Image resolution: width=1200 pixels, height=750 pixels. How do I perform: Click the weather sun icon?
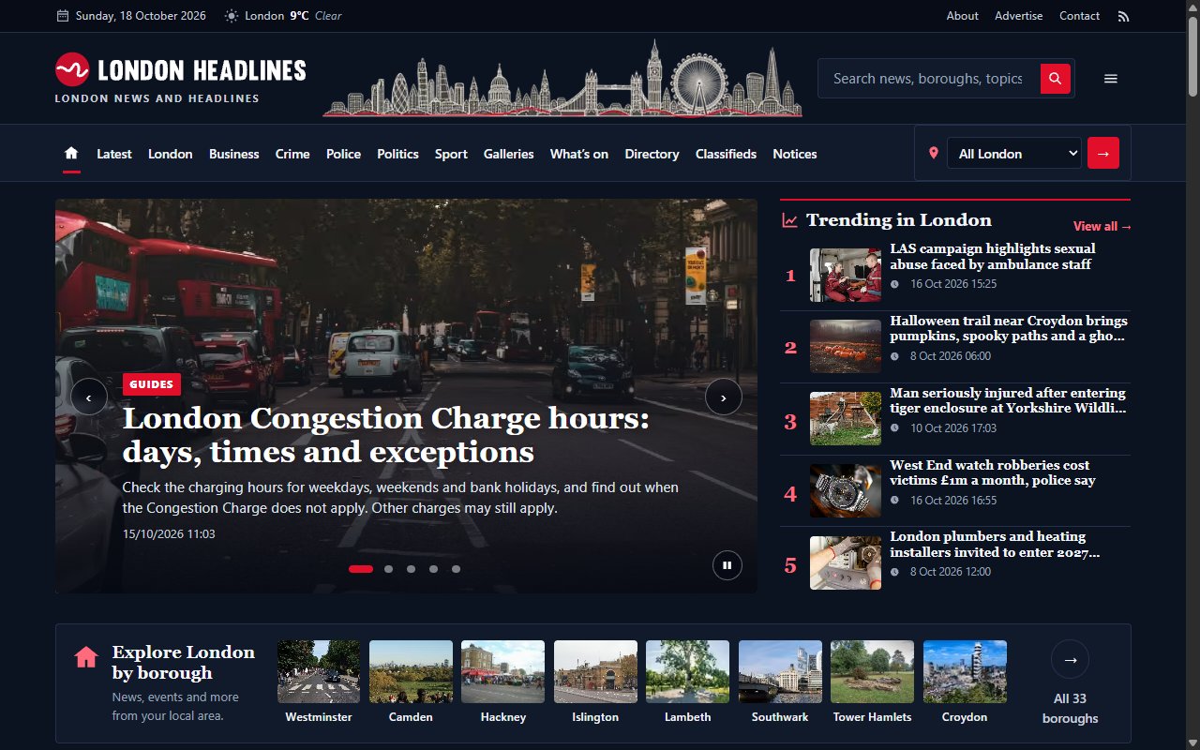(x=232, y=16)
